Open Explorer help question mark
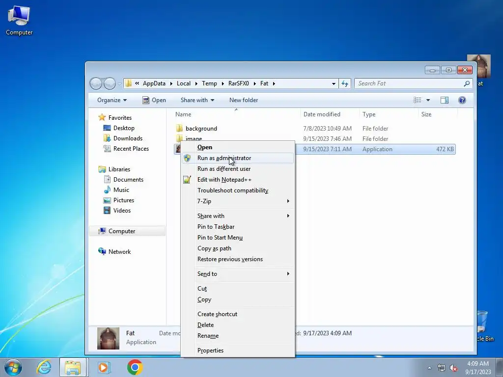 coord(462,100)
